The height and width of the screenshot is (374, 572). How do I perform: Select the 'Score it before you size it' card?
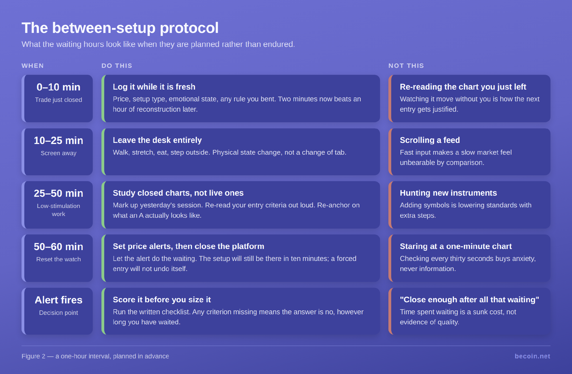coord(241,311)
